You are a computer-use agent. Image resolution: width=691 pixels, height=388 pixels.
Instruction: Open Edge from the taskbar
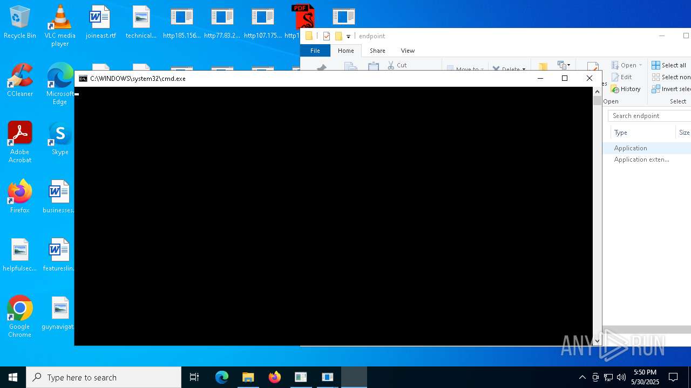[x=222, y=377]
